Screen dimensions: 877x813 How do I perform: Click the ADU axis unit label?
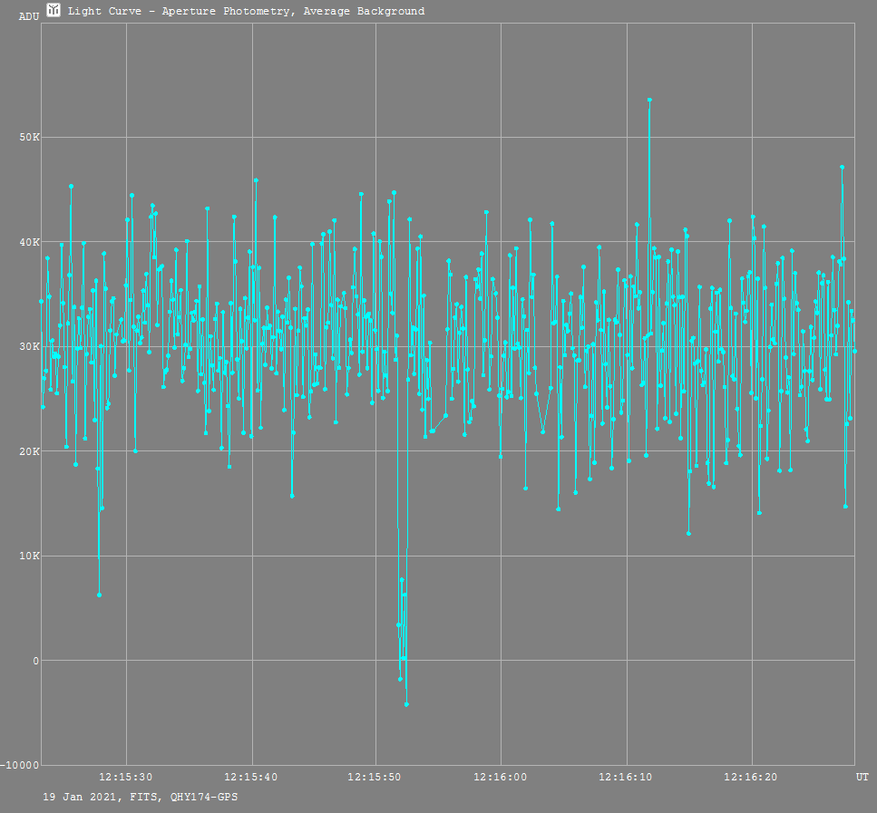point(29,17)
